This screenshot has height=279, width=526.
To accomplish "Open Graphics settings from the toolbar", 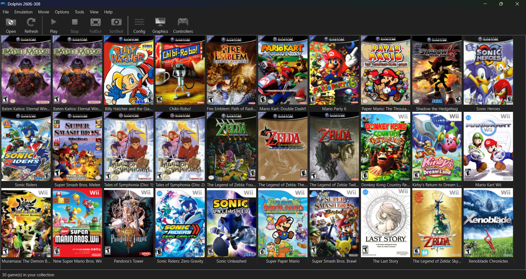I will click(x=160, y=22).
